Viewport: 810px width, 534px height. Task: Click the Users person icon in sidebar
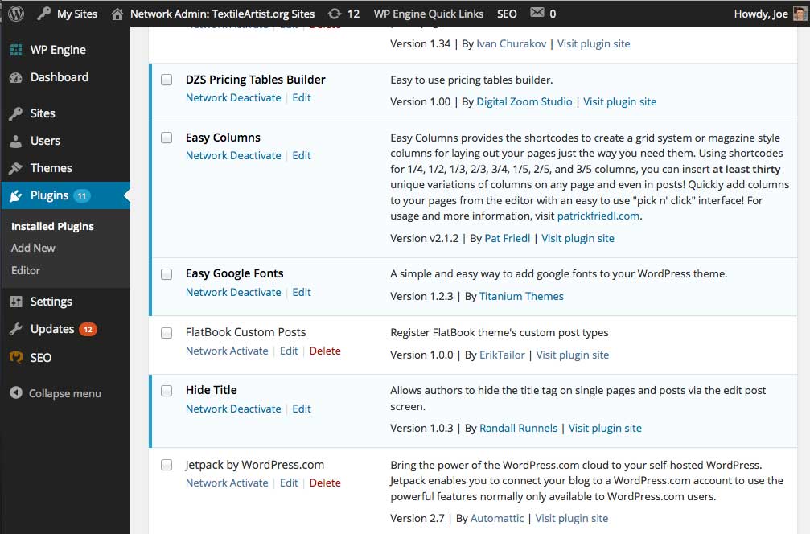(x=16, y=141)
